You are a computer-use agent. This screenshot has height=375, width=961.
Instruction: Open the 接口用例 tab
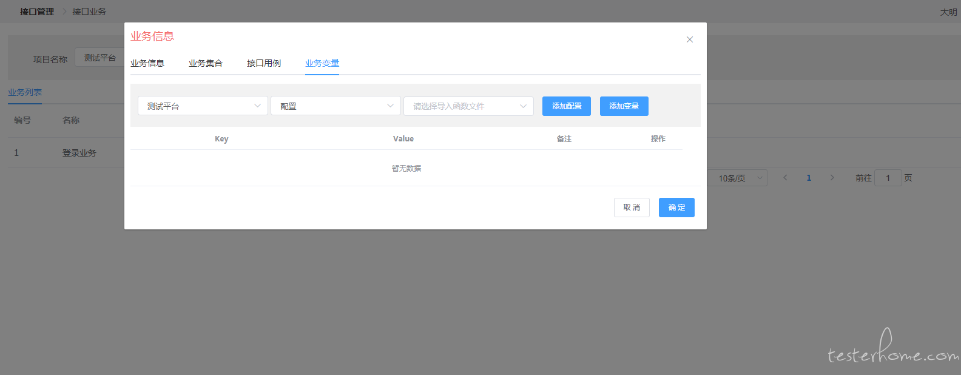pyautogui.click(x=264, y=63)
